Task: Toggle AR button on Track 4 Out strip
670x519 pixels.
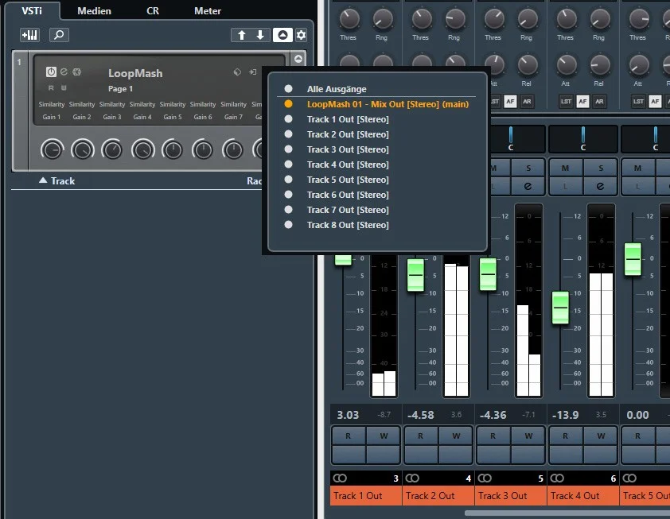Action: [x=599, y=101]
